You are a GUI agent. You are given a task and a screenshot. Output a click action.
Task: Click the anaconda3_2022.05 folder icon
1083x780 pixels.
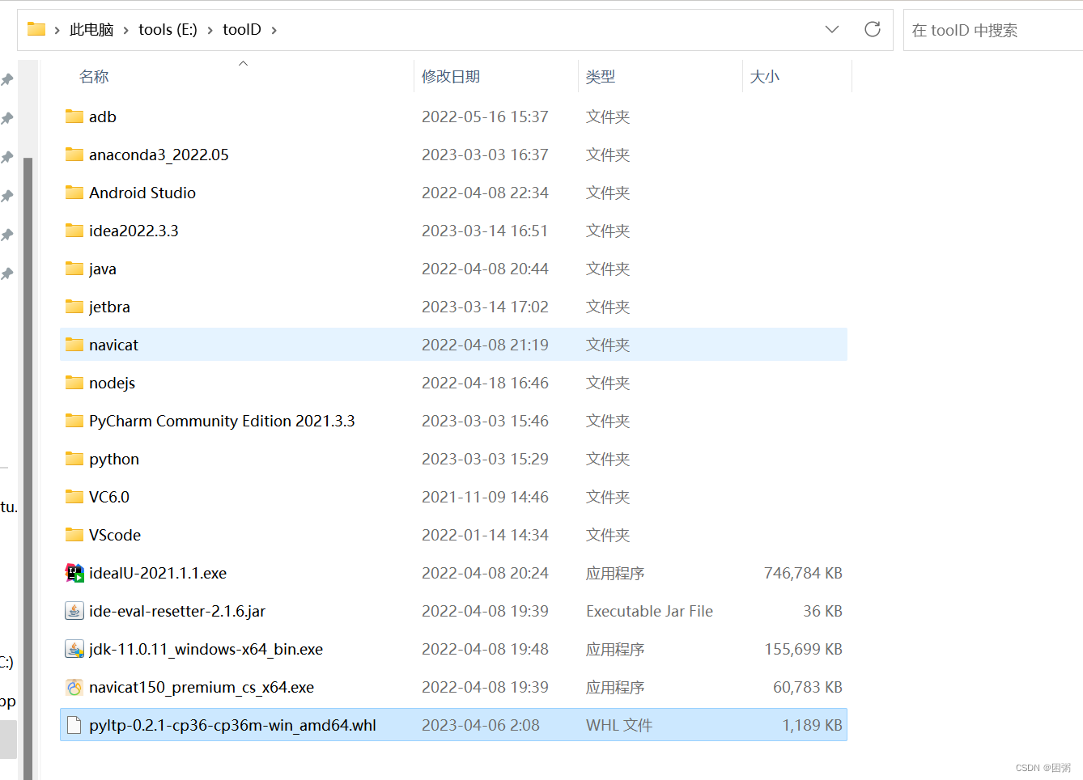74,155
